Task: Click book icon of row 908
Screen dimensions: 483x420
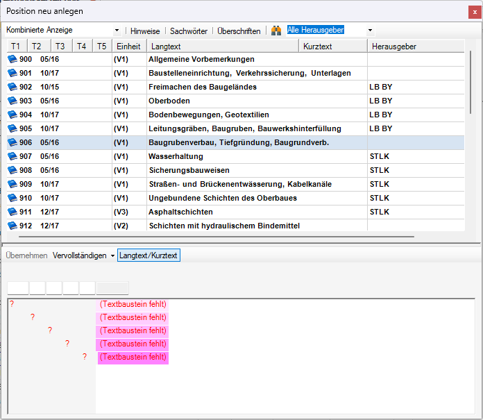Action: click(x=12, y=170)
